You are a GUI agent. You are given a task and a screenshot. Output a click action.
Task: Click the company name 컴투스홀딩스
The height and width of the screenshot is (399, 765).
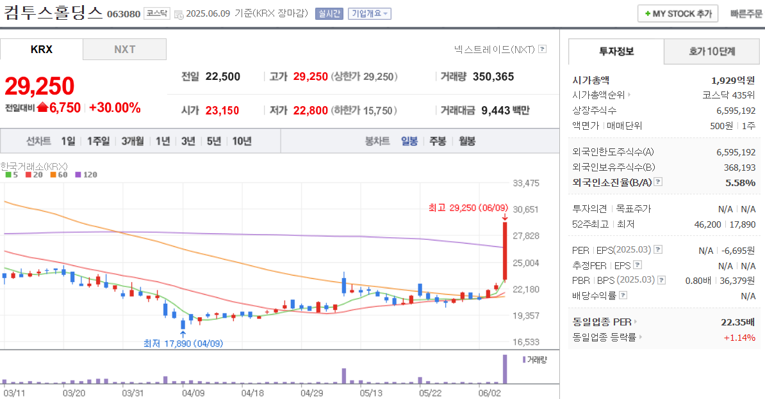(x=53, y=12)
